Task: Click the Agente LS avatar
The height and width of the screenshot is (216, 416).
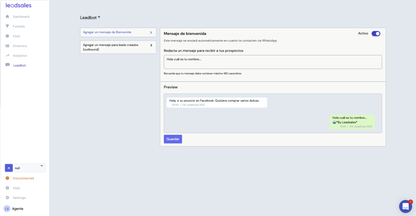Action: 7,209
